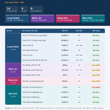Open the Hàng Gòn pink card
Image resolution: width=110 pixels, height=110 pixels.
point(68,19)
